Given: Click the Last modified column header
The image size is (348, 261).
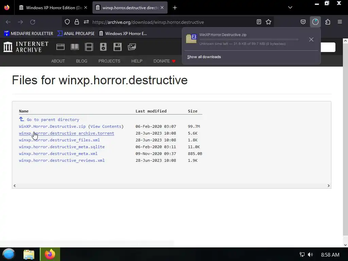Looking at the screenshot, I should (151, 111).
